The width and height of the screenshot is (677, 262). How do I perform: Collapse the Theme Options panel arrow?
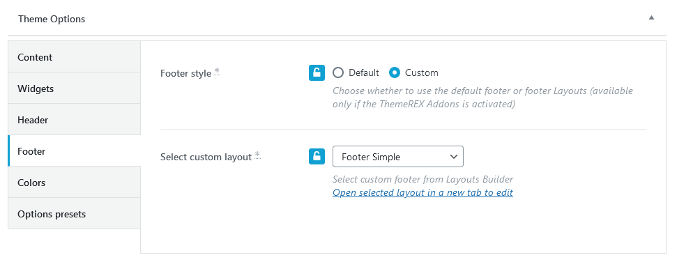pos(651,17)
